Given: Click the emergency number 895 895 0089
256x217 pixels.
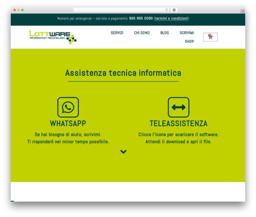Looking at the screenshot, I should coord(141,18).
